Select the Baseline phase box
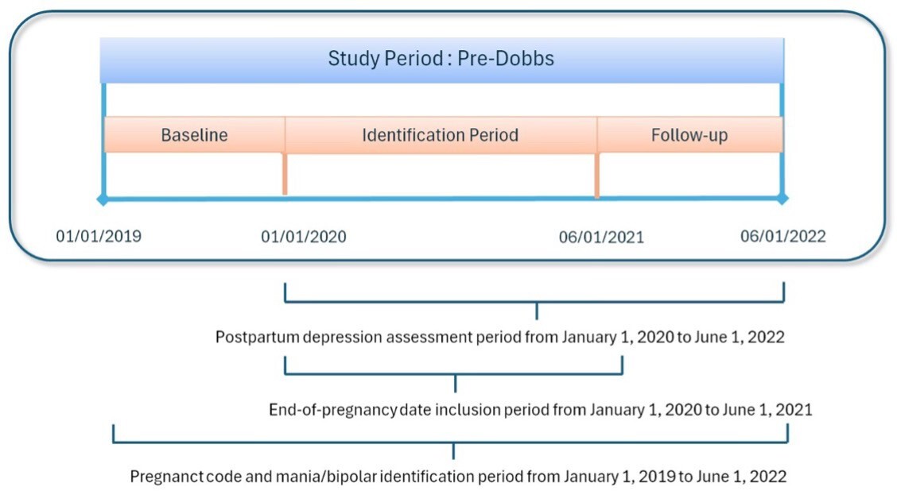Image resolution: width=897 pixels, height=491 pixels. point(194,135)
